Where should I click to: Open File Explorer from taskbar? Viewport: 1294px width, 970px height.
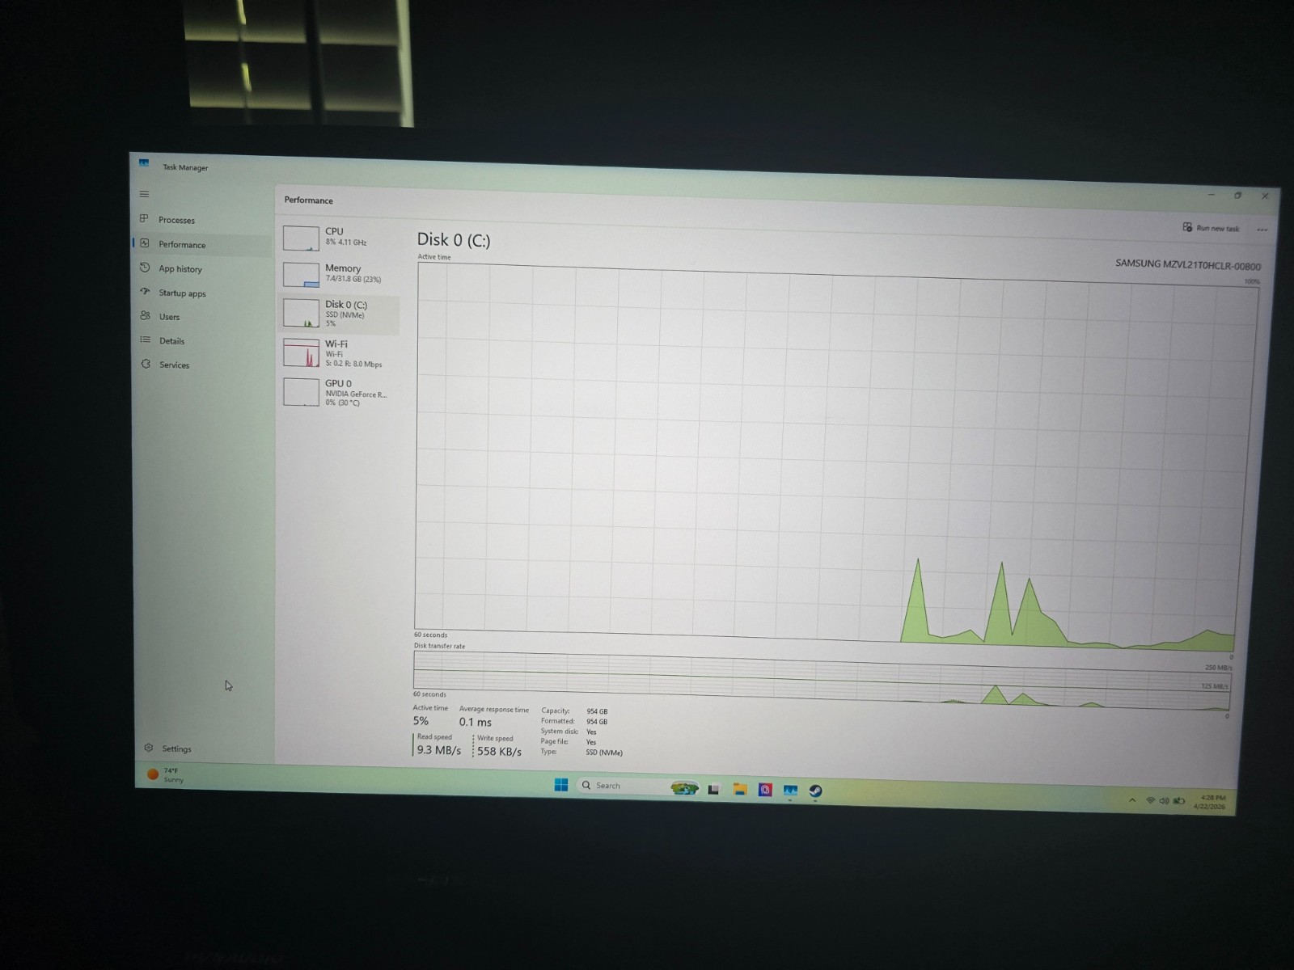739,790
